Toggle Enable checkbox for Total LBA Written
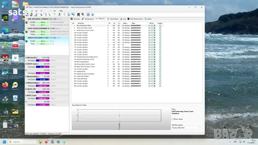The image size is (258, 145). 160,76
